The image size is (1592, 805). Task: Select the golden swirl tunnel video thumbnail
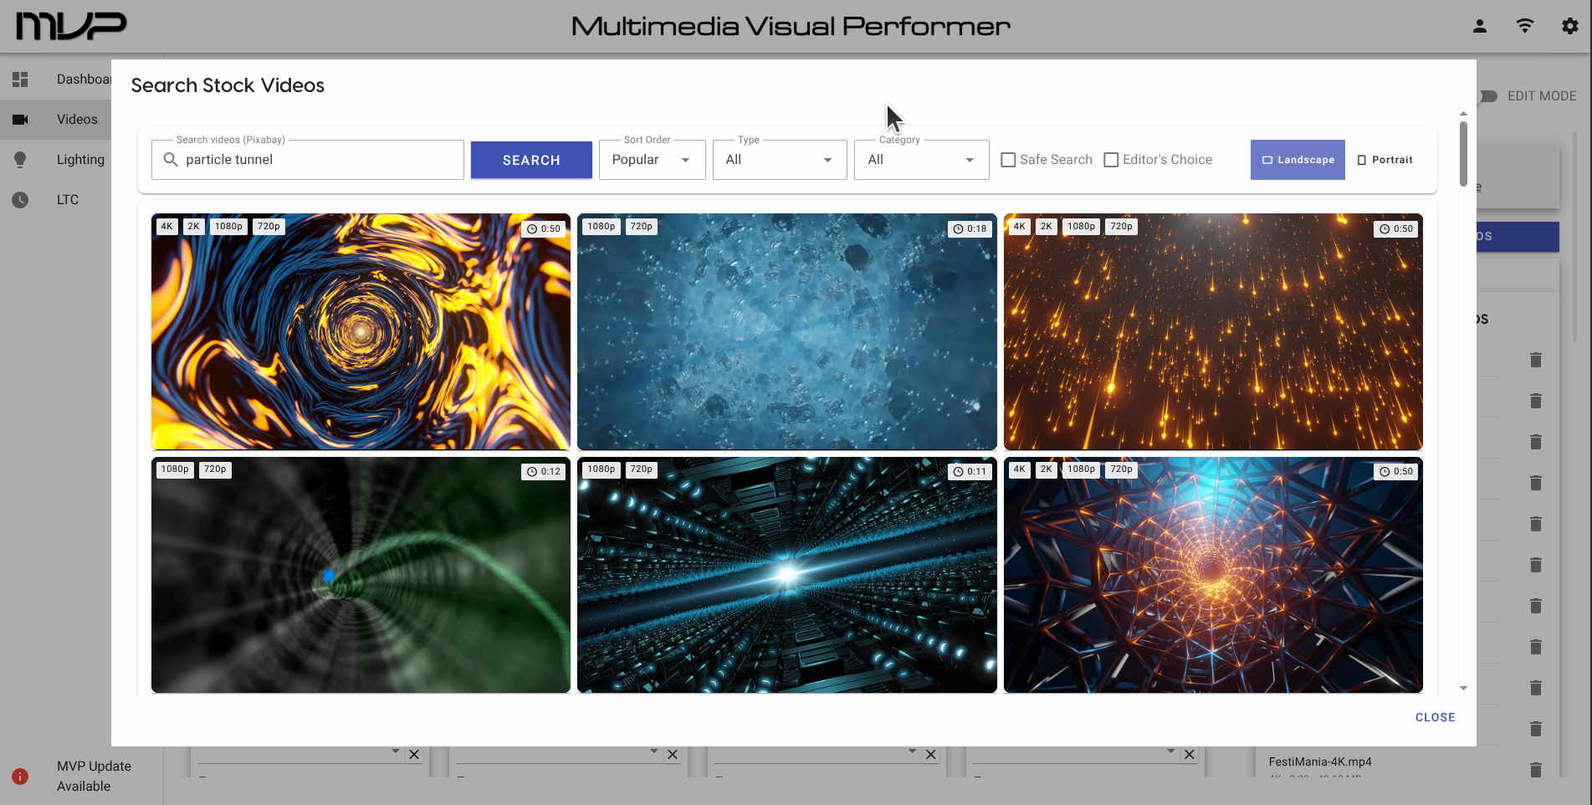click(x=361, y=331)
